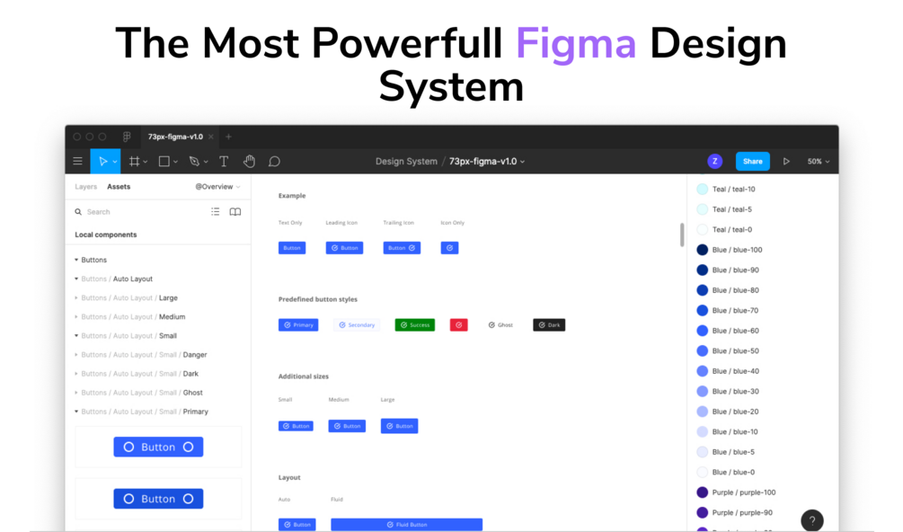Viewport: 903px width, 532px height.
Task: Select the first Primary Button component thumbnail
Action: pyautogui.click(x=158, y=447)
